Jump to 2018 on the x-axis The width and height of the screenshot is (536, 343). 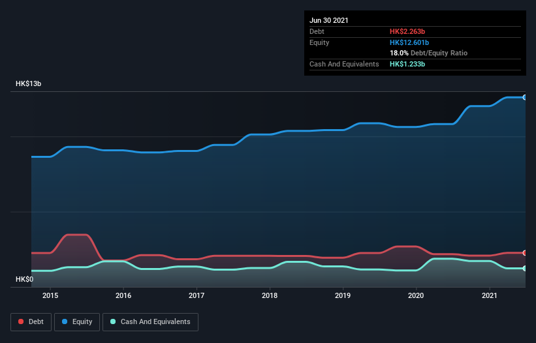pyautogui.click(x=270, y=295)
